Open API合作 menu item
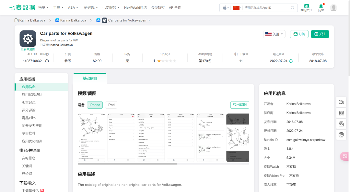The height and width of the screenshot is (192, 350). tap(175, 7)
